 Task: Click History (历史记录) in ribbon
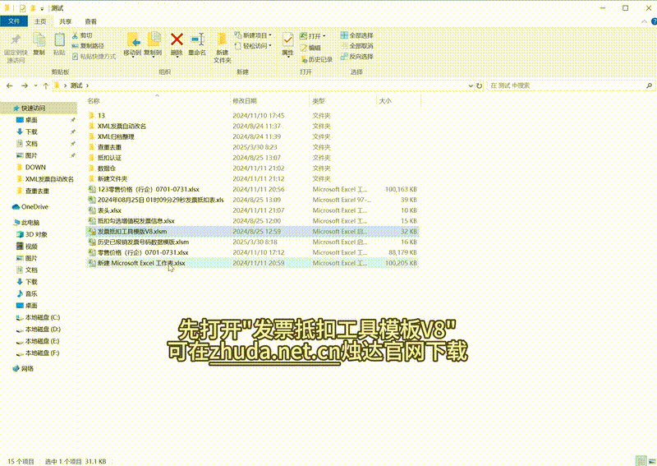(317, 60)
